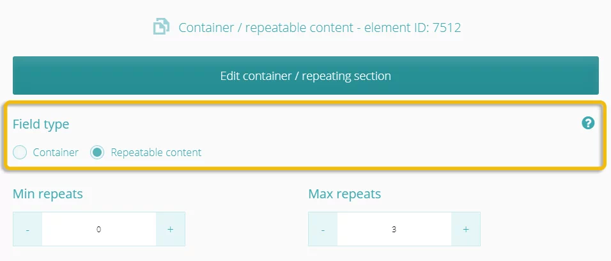Click the Max repeats value field
Image resolution: width=611 pixels, height=261 pixels.
tap(394, 230)
